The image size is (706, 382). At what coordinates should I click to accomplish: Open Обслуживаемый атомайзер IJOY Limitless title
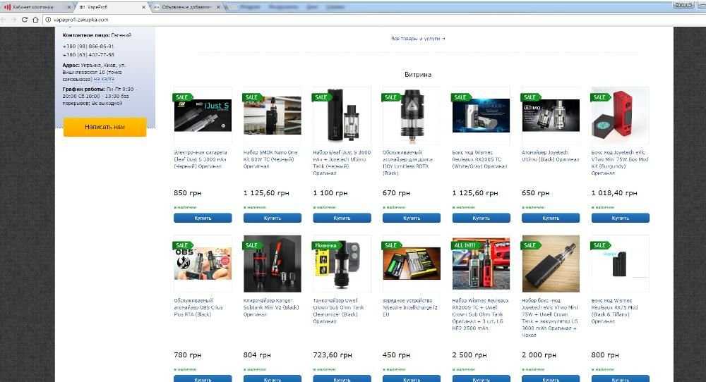(407, 163)
